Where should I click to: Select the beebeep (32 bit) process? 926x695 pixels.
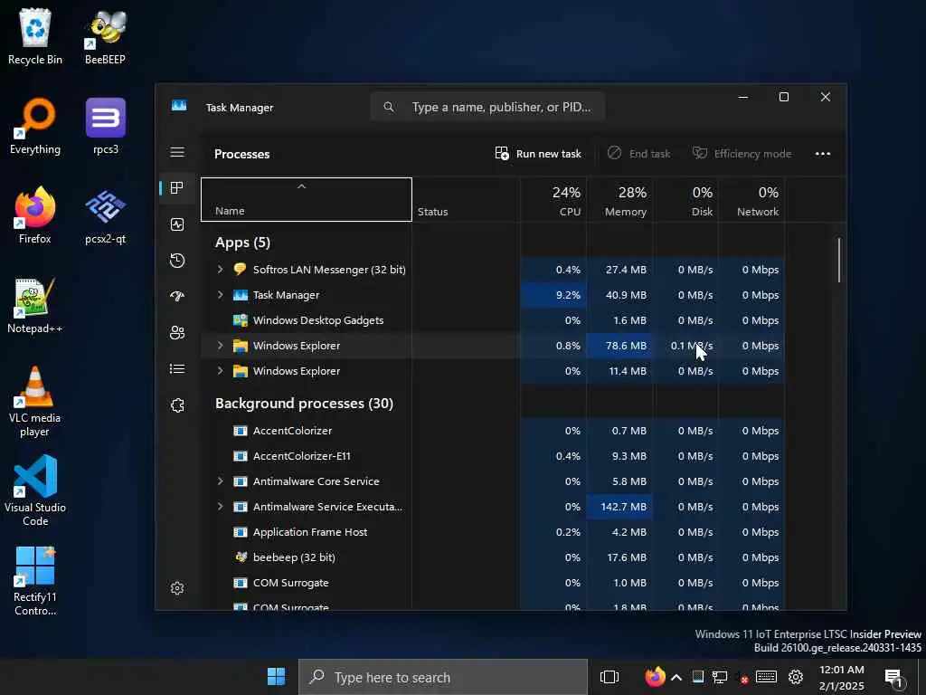(x=493, y=557)
